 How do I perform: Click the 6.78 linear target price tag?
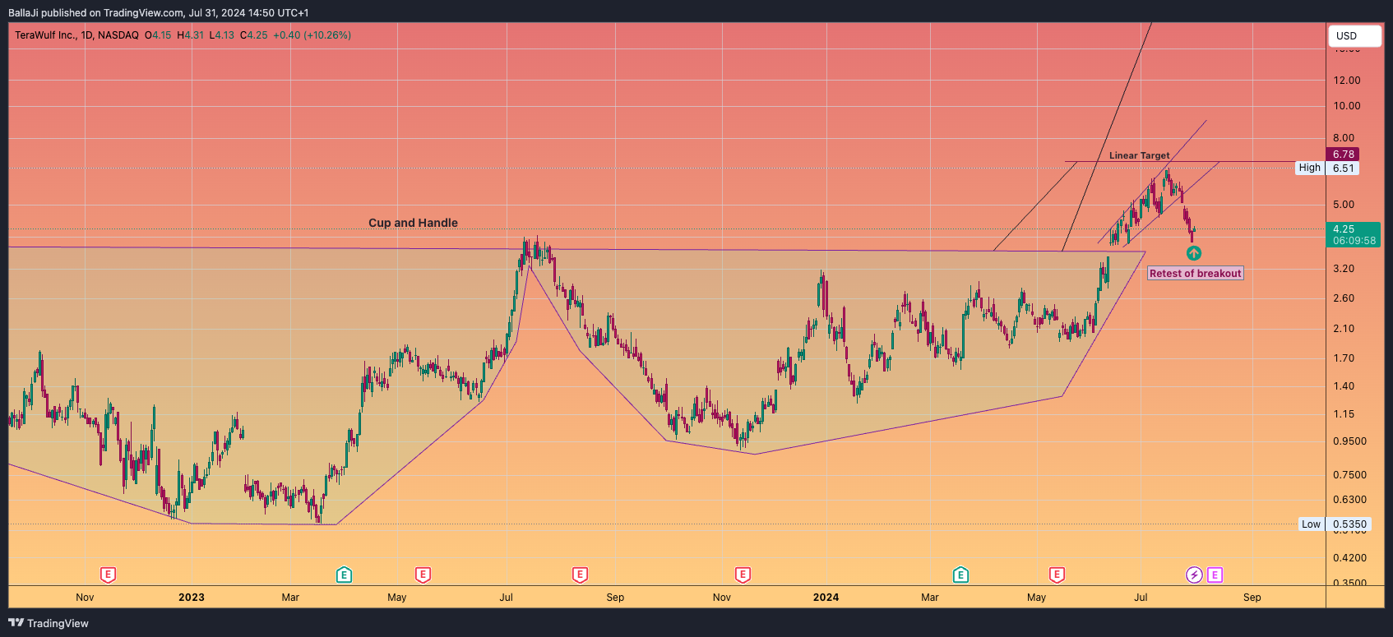tap(1343, 155)
